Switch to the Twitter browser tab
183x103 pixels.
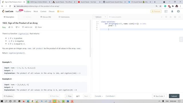140,2
